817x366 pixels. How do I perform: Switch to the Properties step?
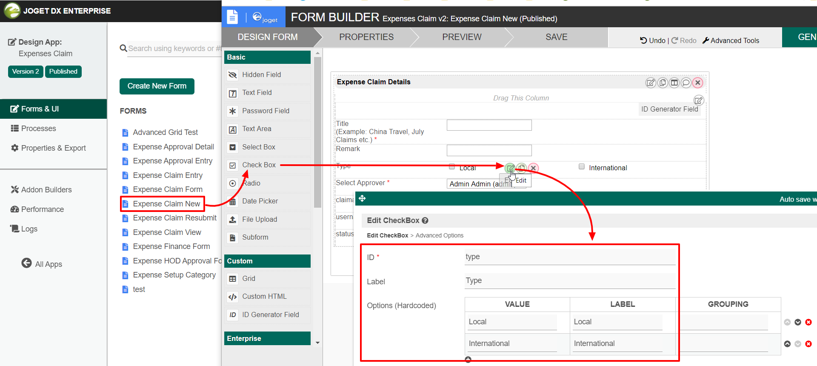pyautogui.click(x=366, y=37)
